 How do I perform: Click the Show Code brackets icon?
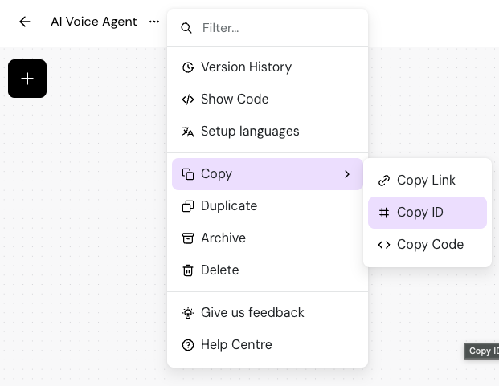(x=188, y=100)
